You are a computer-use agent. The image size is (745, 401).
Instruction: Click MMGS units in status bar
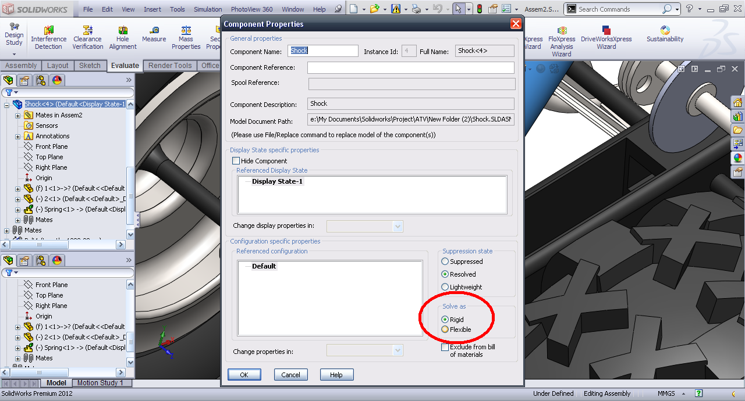pos(666,393)
